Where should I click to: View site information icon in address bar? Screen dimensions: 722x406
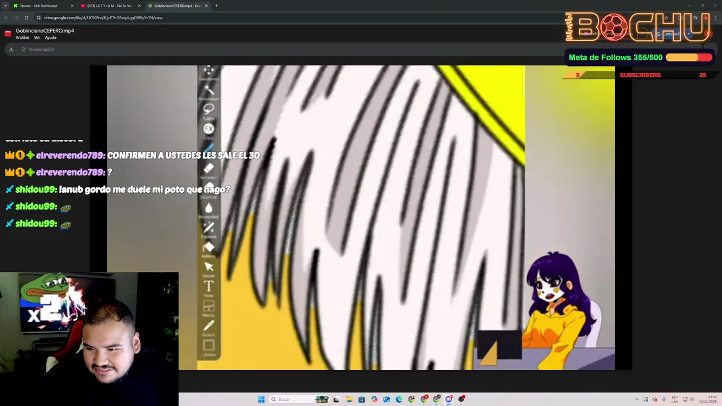(38, 17)
